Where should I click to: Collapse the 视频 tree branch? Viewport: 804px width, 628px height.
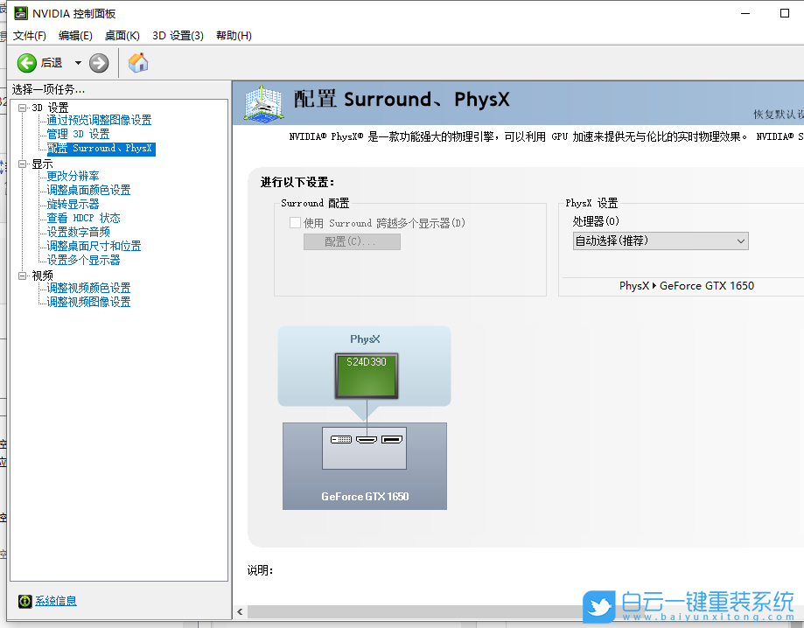point(20,275)
